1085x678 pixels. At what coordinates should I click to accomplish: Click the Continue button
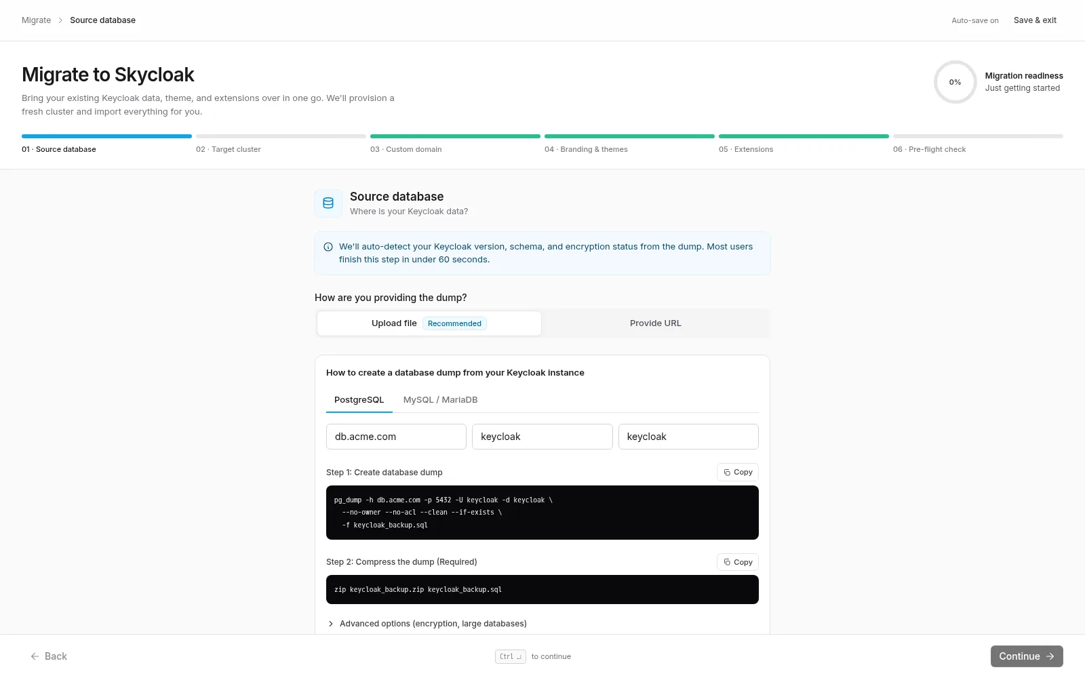click(x=1027, y=656)
